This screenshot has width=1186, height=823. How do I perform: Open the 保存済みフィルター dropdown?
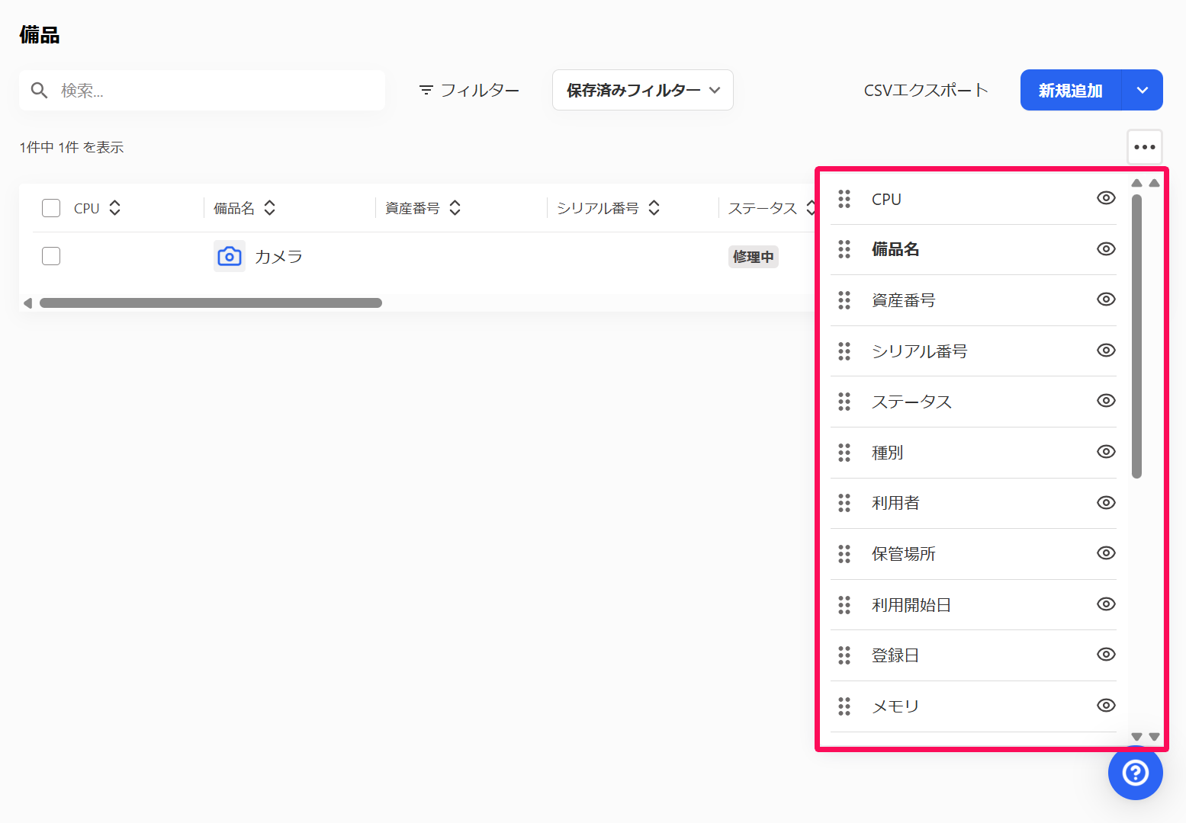pos(642,90)
